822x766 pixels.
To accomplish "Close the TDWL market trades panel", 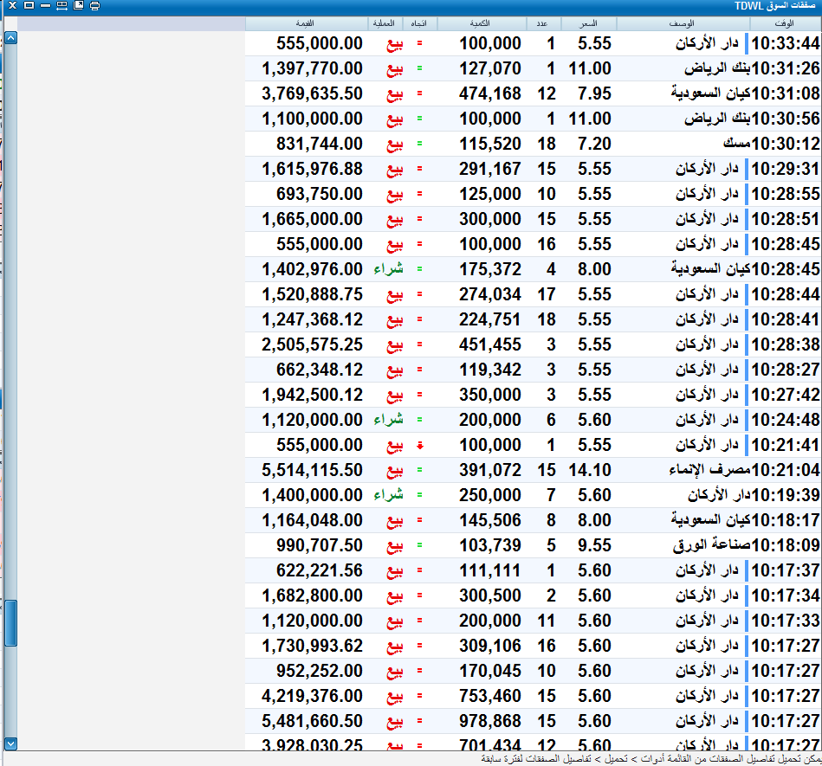I will pos(13,6).
